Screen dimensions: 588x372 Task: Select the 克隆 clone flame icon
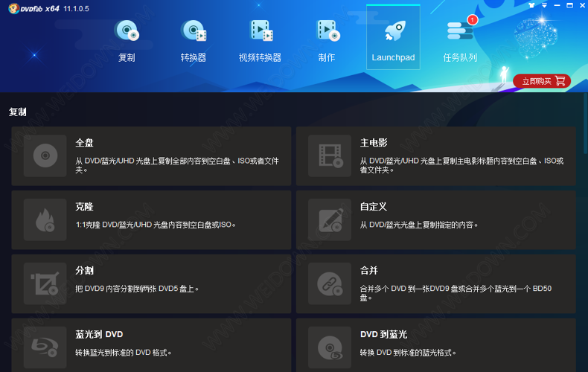[x=45, y=219]
